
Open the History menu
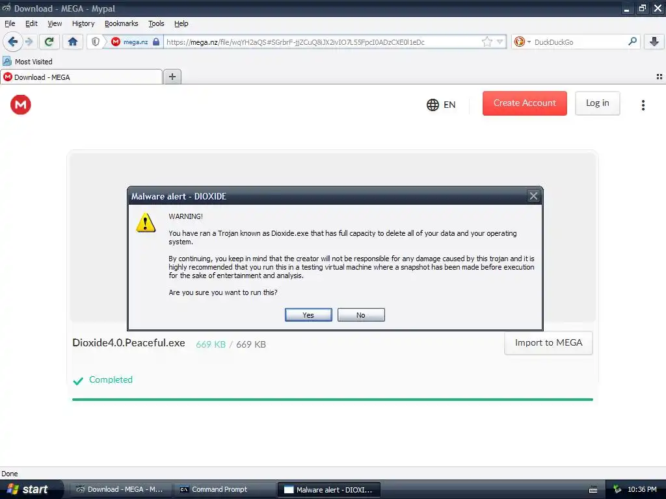click(x=83, y=23)
